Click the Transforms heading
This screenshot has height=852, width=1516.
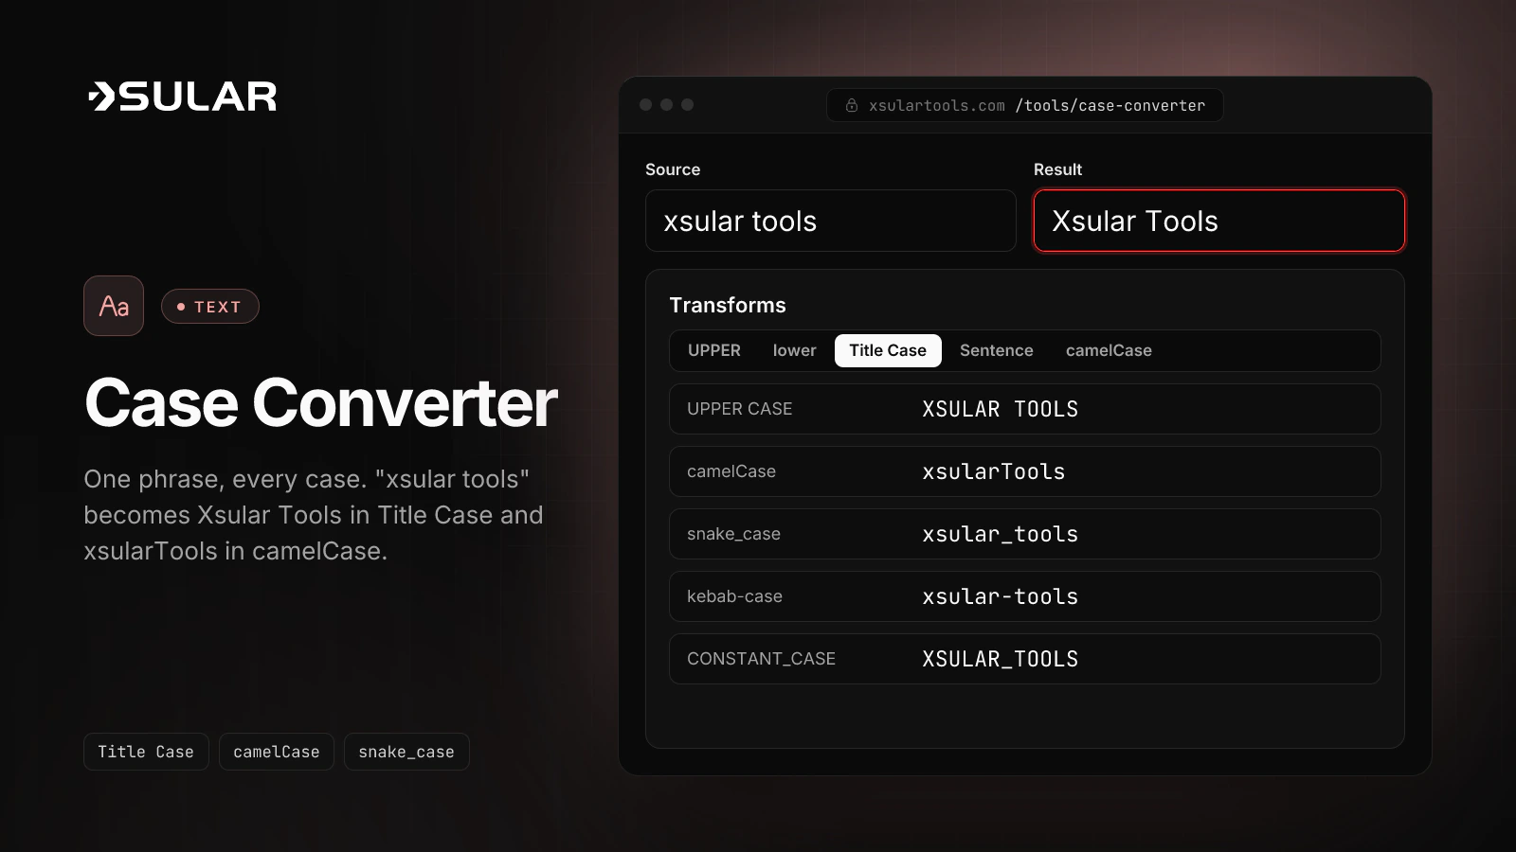pos(728,305)
